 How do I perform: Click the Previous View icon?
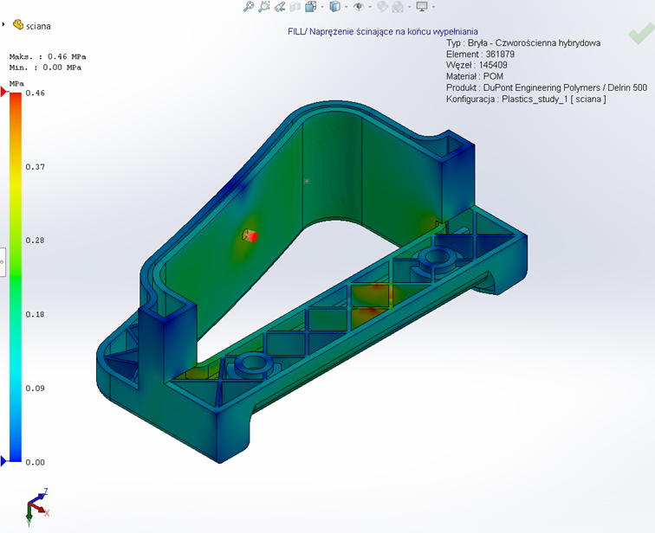(279, 7)
